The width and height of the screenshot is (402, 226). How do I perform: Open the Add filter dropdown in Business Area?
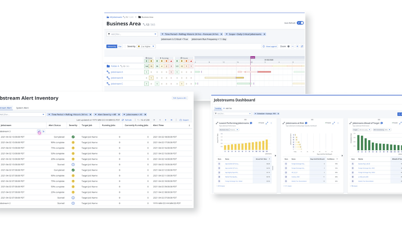click(x=132, y=34)
